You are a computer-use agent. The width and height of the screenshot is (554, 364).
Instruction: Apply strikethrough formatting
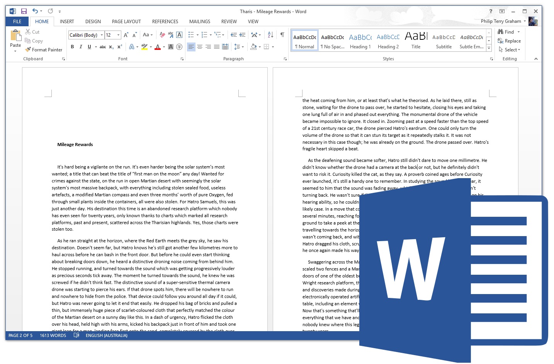102,47
